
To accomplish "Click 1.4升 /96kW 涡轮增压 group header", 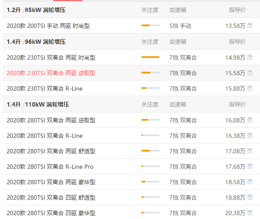I will click(36, 42).
